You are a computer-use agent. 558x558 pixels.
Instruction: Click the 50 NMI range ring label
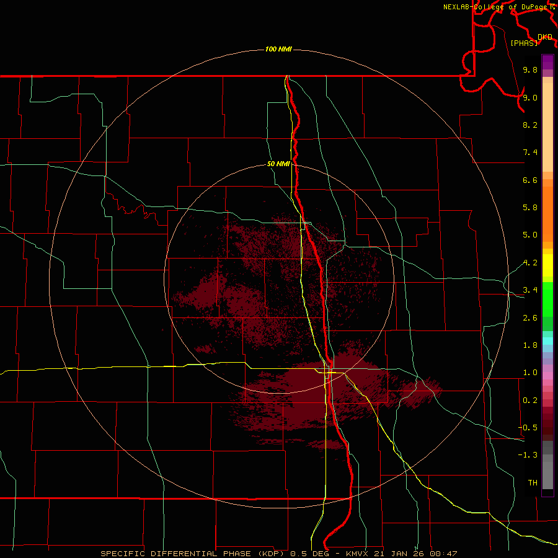point(278,164)
